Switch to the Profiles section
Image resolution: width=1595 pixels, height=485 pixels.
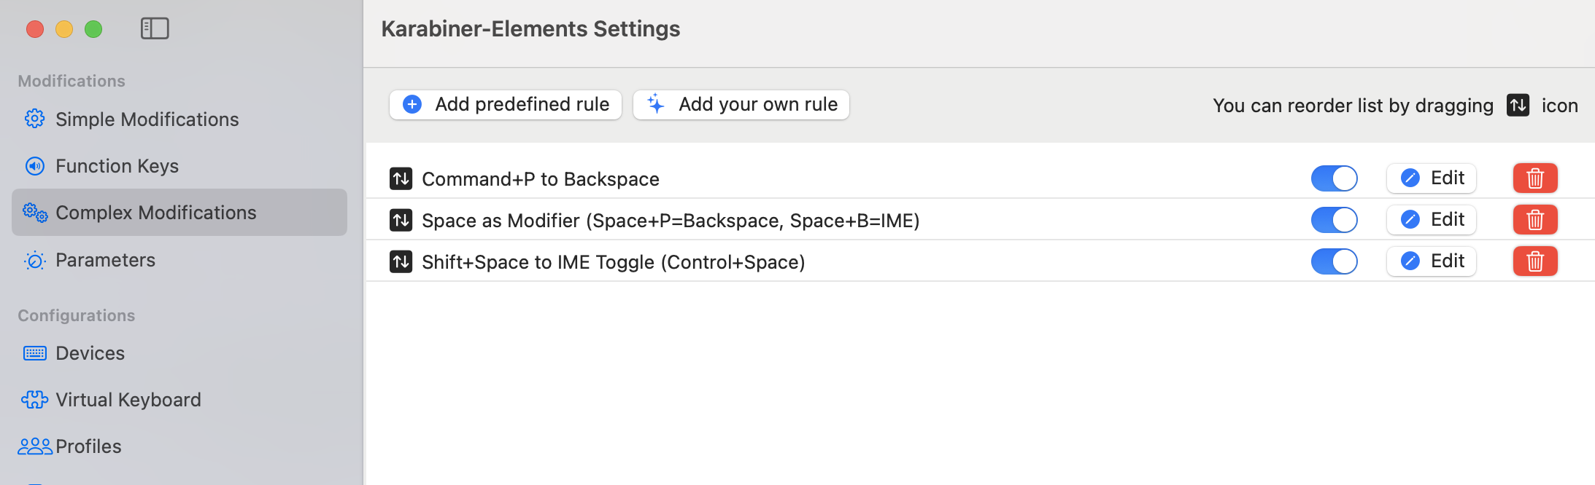tap(88, 446)
